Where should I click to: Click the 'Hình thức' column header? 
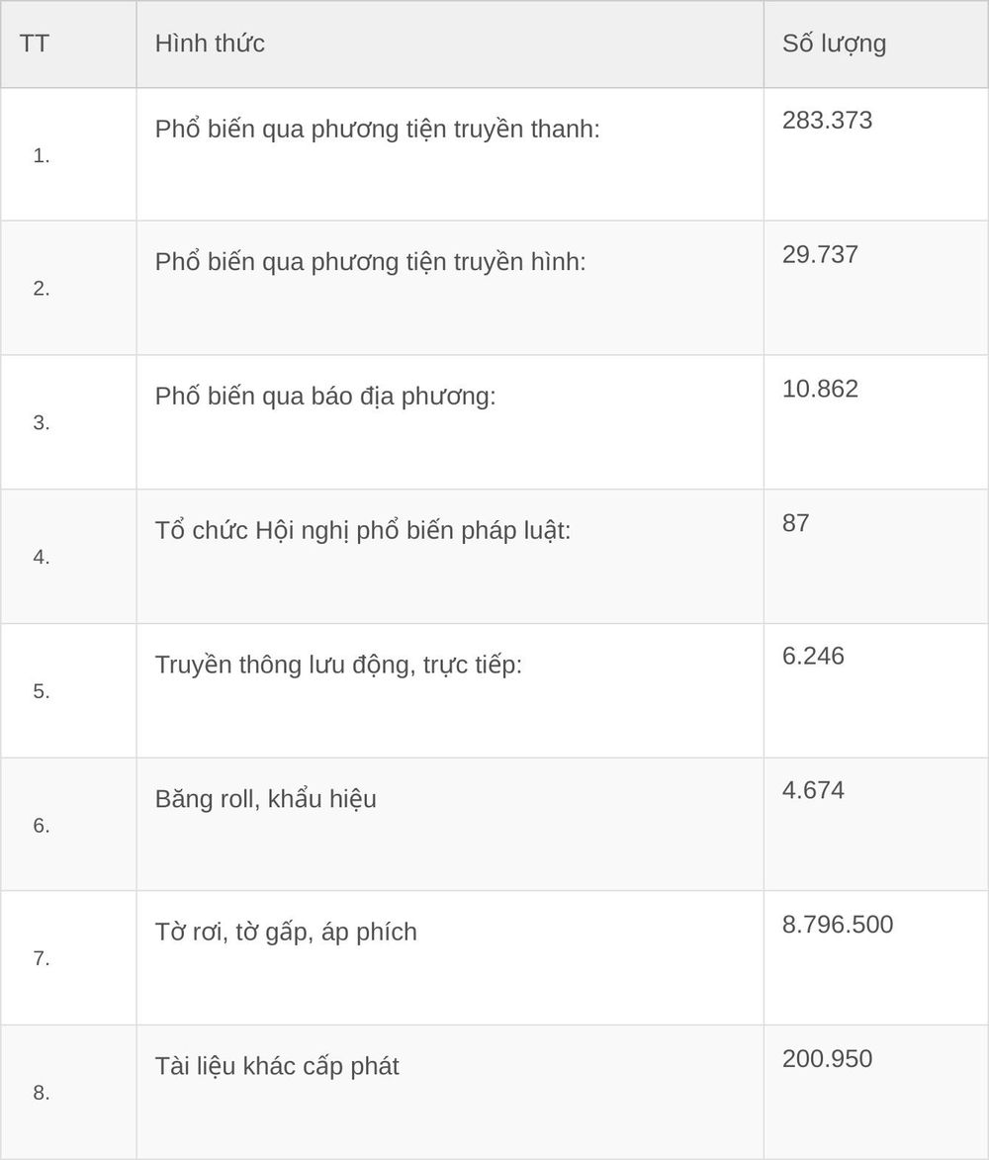(210, 44)
